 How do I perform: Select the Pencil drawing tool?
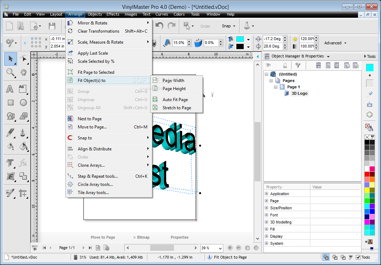(10, 133)
